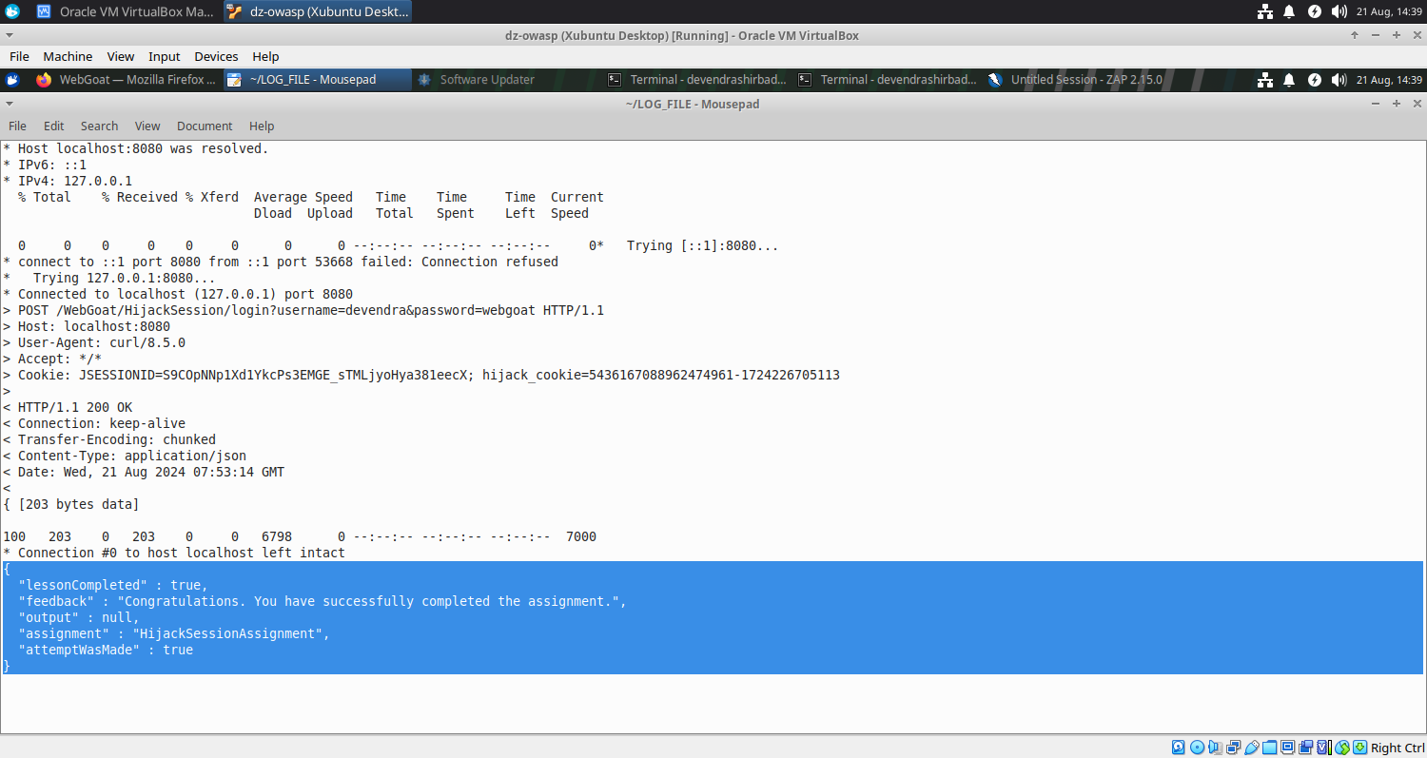Click the host panel volume speaker icon

[x=1339, y=11]
